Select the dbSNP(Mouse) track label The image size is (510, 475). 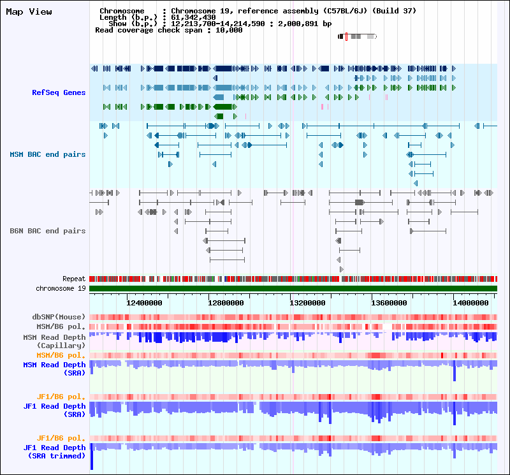(x=59, y=317)
